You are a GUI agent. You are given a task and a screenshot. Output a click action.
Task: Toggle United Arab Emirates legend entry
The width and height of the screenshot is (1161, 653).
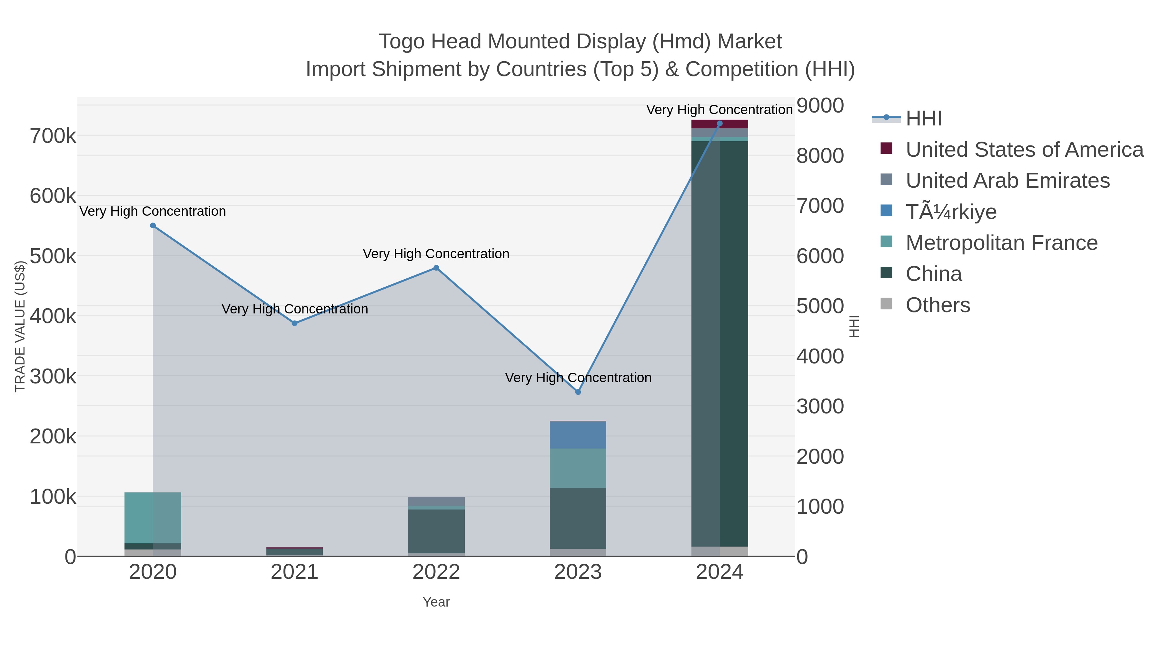click(x=995, y=181)
